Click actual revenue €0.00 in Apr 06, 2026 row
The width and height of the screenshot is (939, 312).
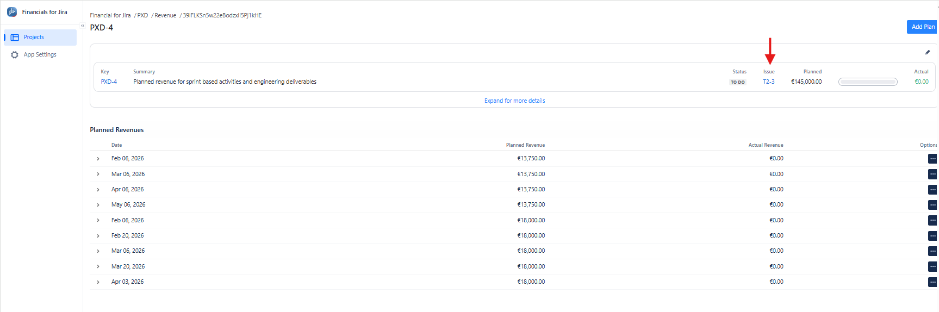pos(776,189)
